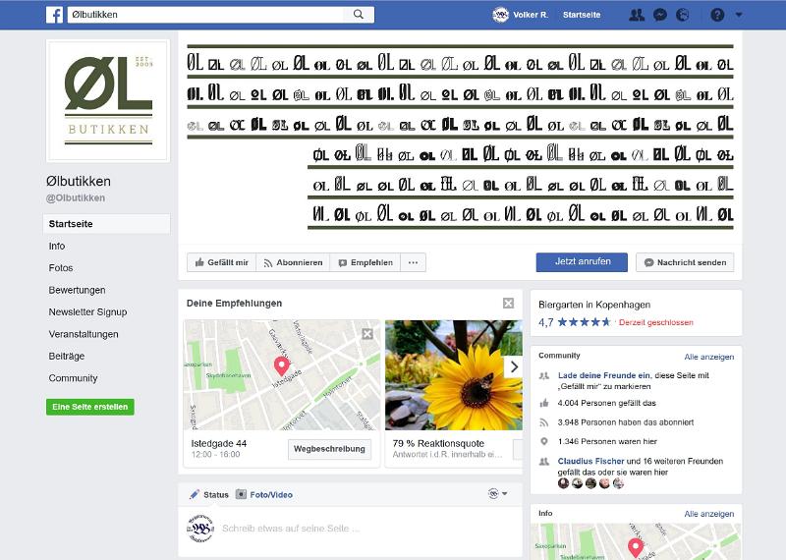Click Eine Seite erstellen button

[x=90, y=407]
